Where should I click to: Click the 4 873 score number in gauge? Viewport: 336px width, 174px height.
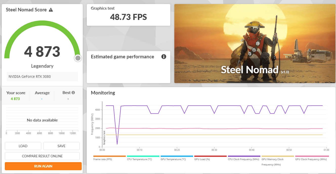click(42, 51)
